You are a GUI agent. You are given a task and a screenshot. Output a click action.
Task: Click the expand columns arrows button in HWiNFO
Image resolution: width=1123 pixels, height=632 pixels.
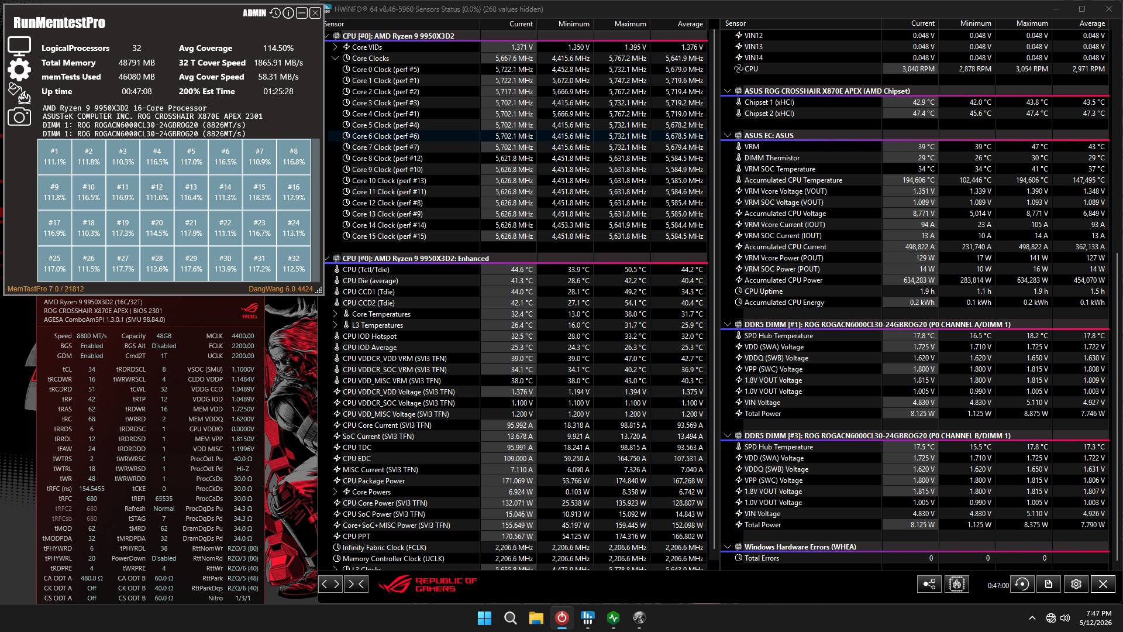(330, 583)
